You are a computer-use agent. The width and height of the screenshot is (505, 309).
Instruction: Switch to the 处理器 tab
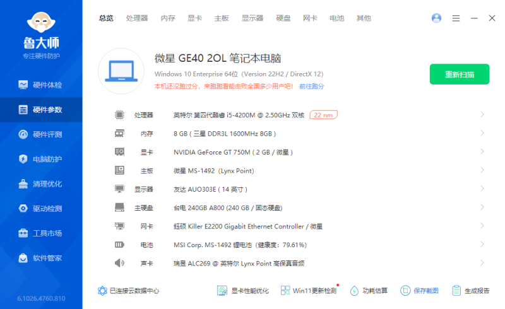(x=137, y=18)
